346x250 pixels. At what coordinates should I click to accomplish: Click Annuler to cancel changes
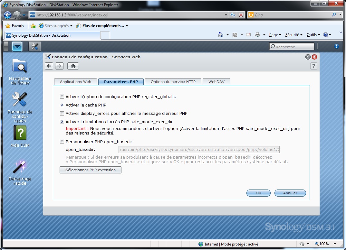pos(290,193)
